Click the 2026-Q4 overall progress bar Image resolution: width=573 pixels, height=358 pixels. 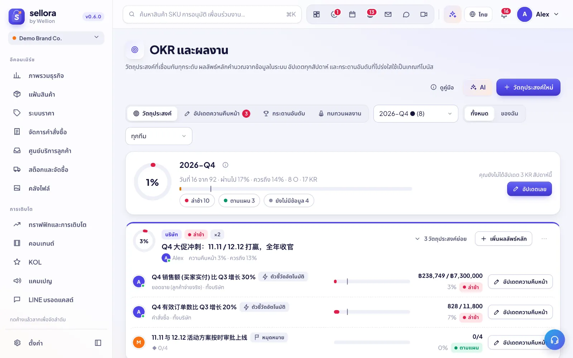click(296, 189)
